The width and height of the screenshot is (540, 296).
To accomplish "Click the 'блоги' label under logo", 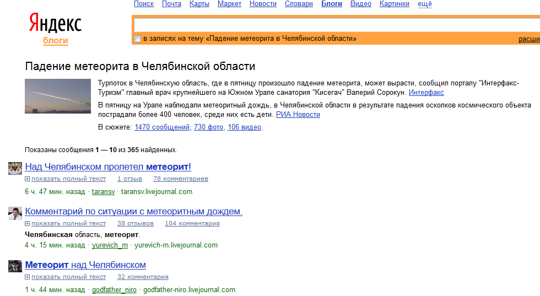I will tap(55, 40).
